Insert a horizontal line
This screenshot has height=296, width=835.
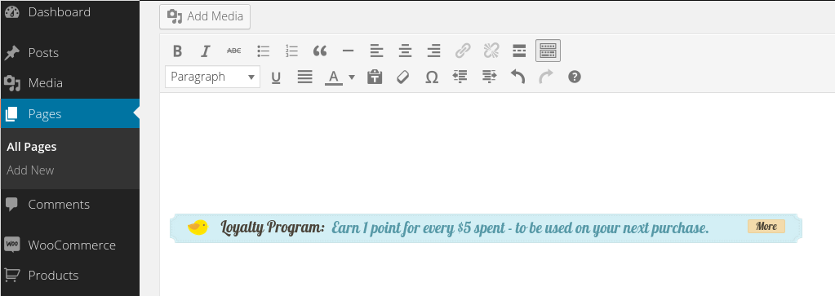coord(349,51)
